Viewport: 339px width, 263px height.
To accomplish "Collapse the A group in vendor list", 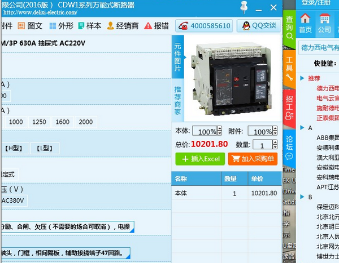I will pyautogui.click(x=303, y=128).
